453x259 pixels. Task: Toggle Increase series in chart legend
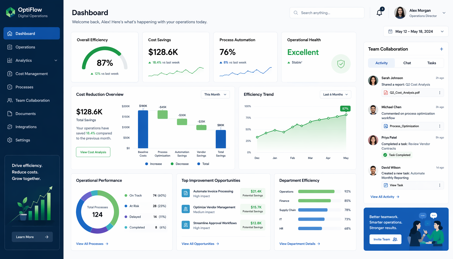(x=153, y=164)
